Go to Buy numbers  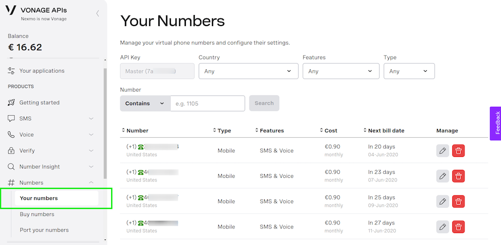click(37, 214)
